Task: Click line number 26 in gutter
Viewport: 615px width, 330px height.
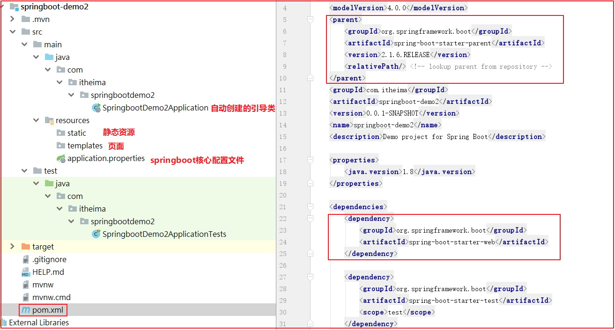Action: point(282,265)
